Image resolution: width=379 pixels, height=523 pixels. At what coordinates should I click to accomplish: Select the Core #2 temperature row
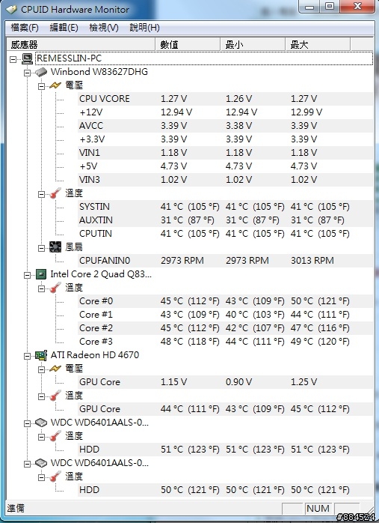pos(225,328)
